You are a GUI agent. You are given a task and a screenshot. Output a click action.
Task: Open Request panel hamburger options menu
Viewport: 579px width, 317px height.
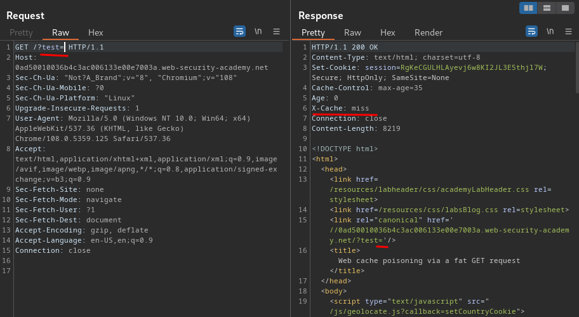tap(277, 32)
